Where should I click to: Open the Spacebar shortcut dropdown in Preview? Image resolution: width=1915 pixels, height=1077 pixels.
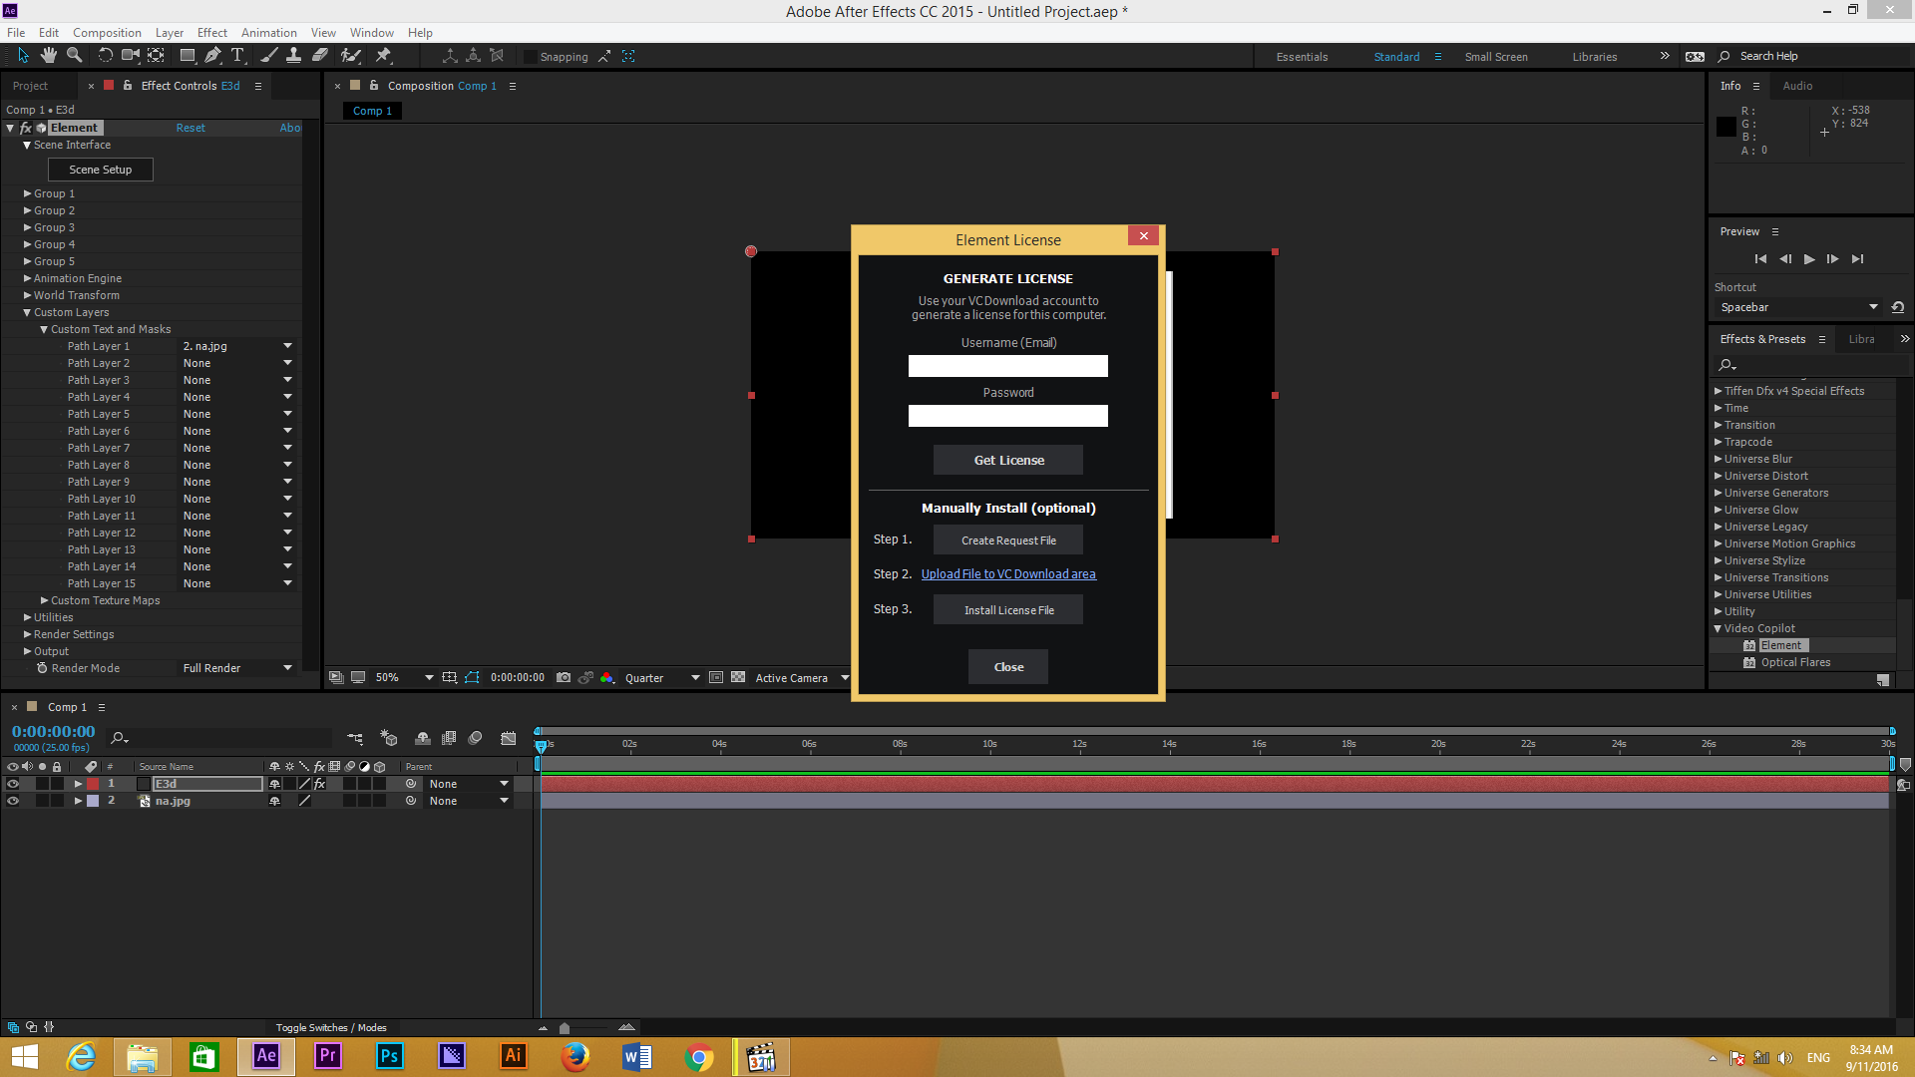pos(1799,307)
